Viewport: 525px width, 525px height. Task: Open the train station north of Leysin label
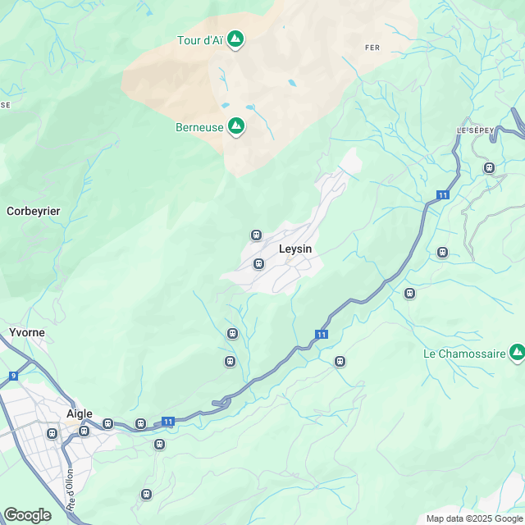pyautogui.click(x=257, y=235)
